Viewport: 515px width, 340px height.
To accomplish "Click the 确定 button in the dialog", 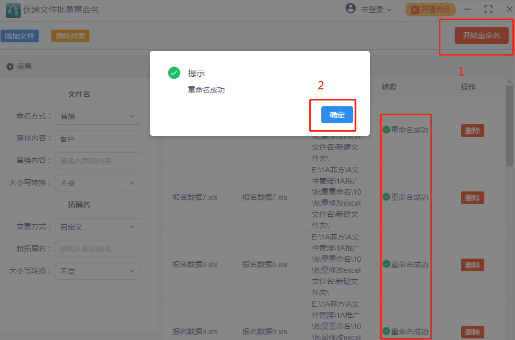I will (x=337, y=115).
